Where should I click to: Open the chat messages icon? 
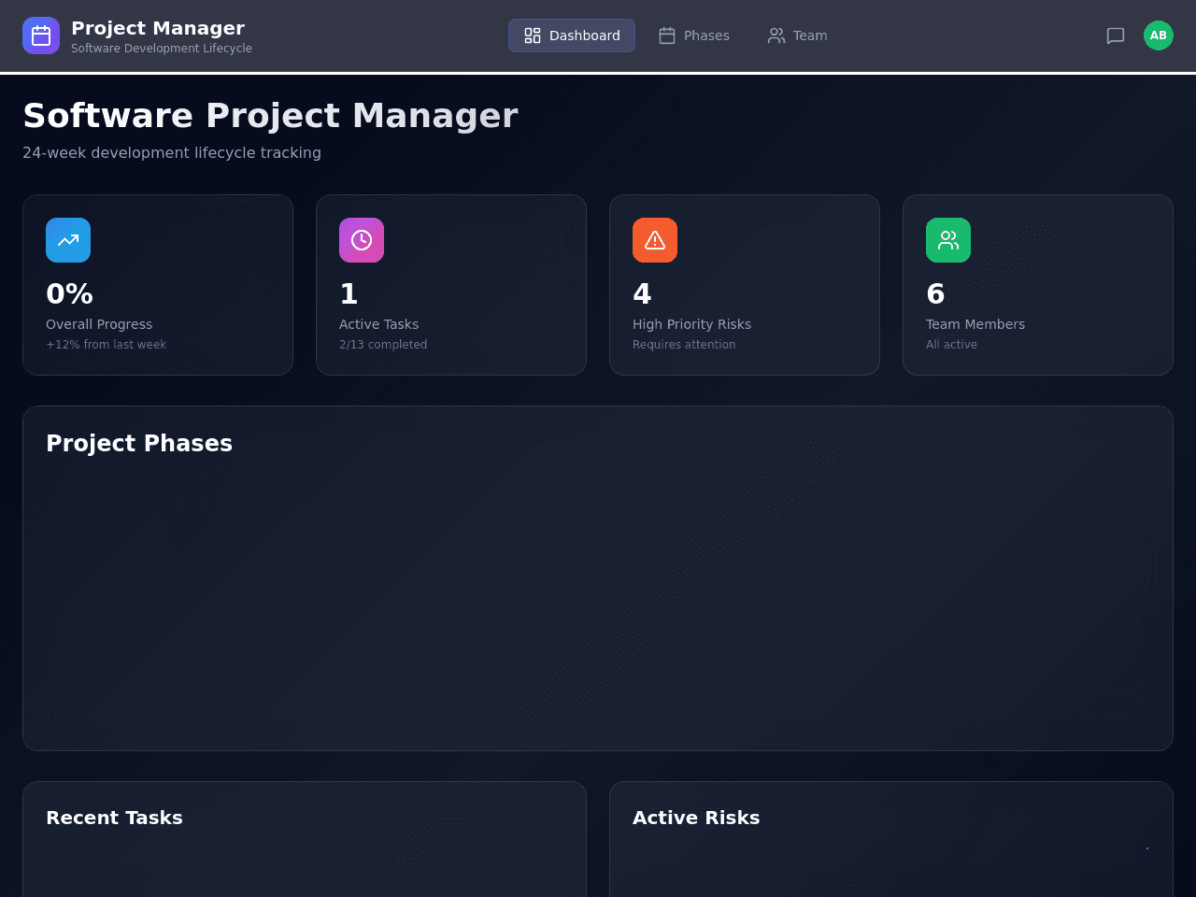click(x=1116, y=36)
